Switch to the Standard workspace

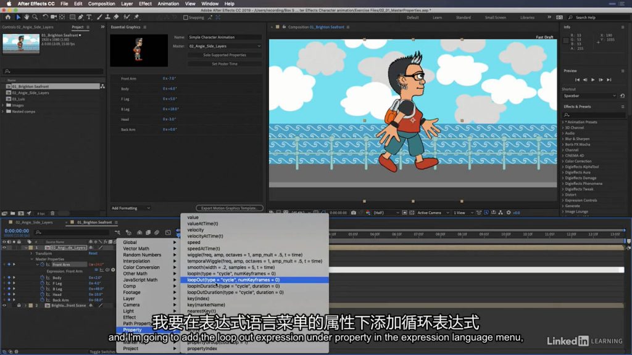[x=463, y=18]
